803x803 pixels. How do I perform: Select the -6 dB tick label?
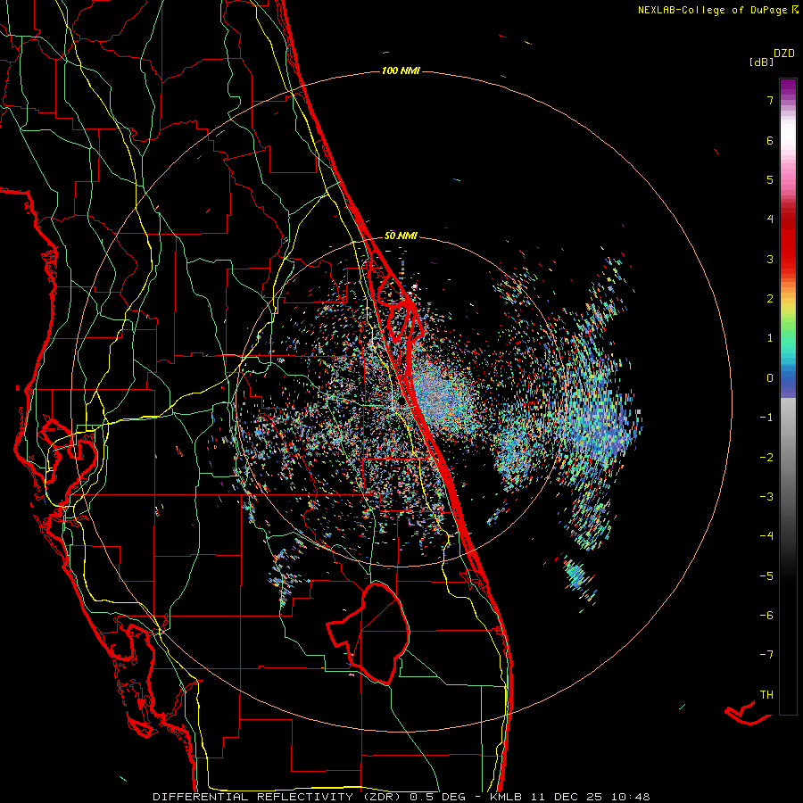pyautogui.click(x=766, y=615)
